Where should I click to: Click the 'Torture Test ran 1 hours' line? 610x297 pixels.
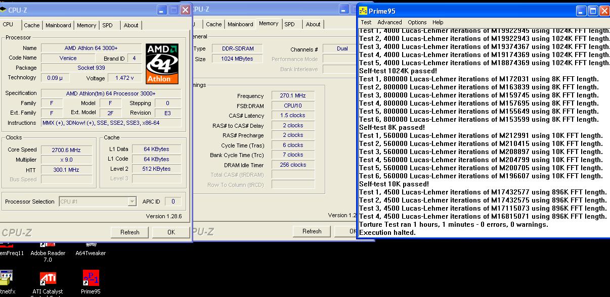pyautogui.click(x=454, y=224)
